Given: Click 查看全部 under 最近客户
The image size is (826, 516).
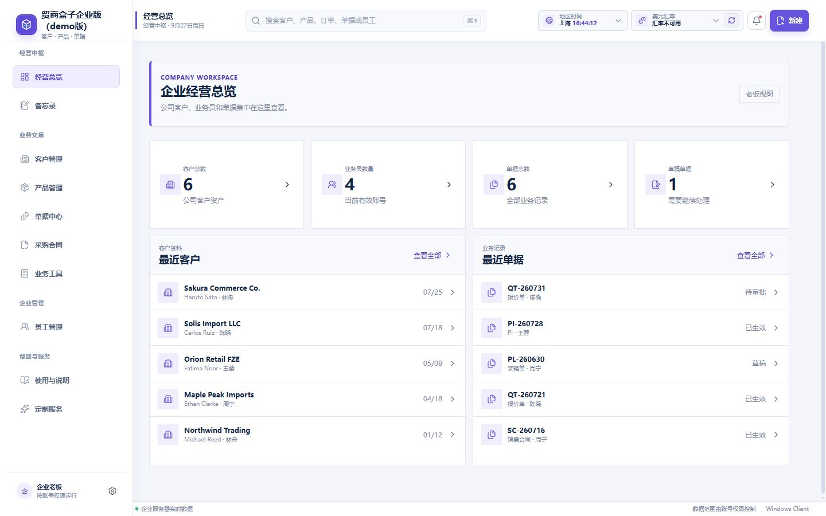Looking at the screenshot, I should 432,256.
